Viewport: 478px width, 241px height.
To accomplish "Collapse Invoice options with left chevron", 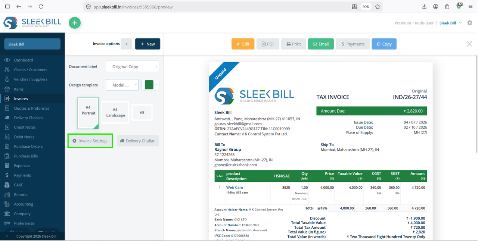I will point(127,44).
